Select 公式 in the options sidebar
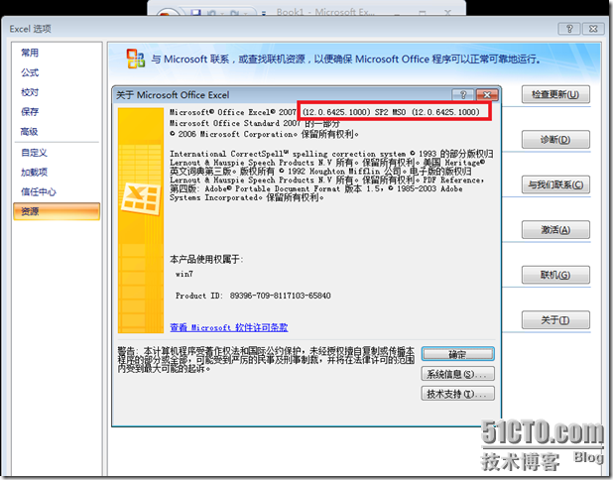Viewport: 613px width, 480px height. (x=30, y=72)
